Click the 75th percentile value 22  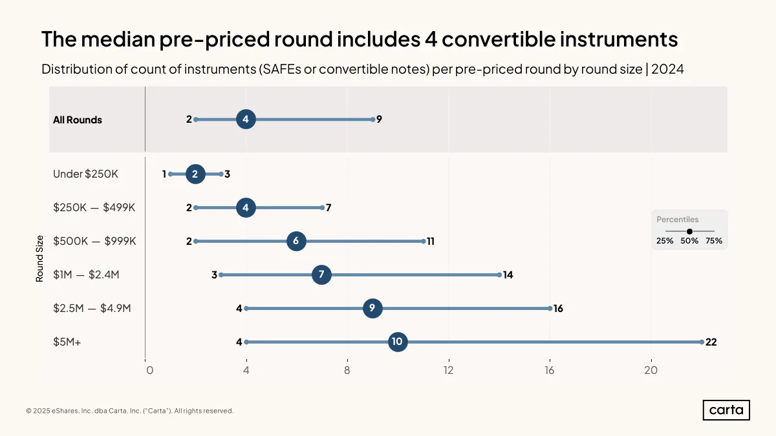(711, 342)
